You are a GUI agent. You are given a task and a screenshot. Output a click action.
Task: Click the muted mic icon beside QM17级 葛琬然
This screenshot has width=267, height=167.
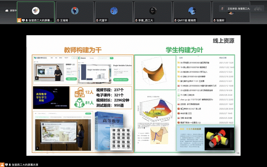pyautogui.click(x=175, y=20)
